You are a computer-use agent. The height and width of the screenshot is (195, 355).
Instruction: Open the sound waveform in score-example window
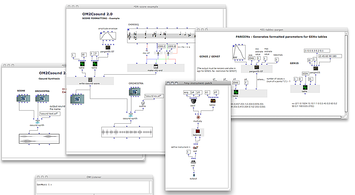pos(127,132)
